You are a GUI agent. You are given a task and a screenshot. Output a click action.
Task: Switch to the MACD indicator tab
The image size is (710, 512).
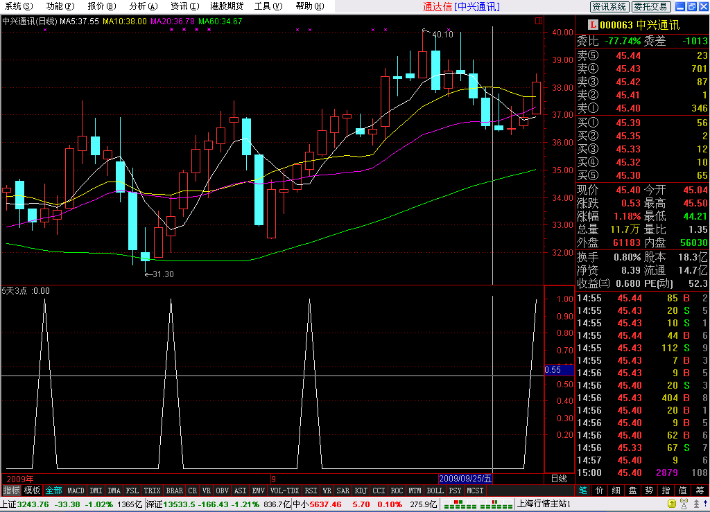click(x=76, y=491)
